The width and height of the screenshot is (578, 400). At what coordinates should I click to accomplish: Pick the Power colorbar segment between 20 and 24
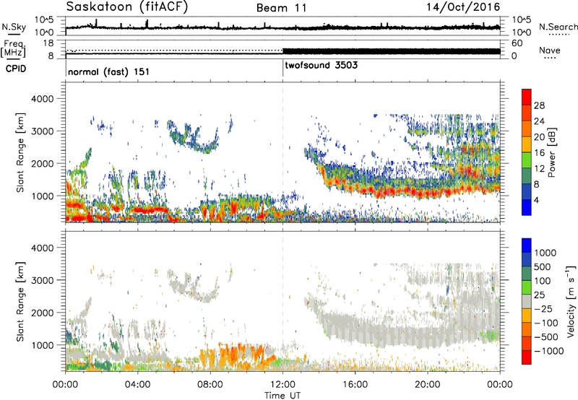click(x=527, y=129)
